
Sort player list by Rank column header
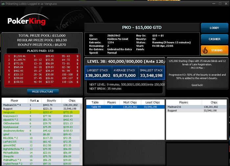point(34,100)
